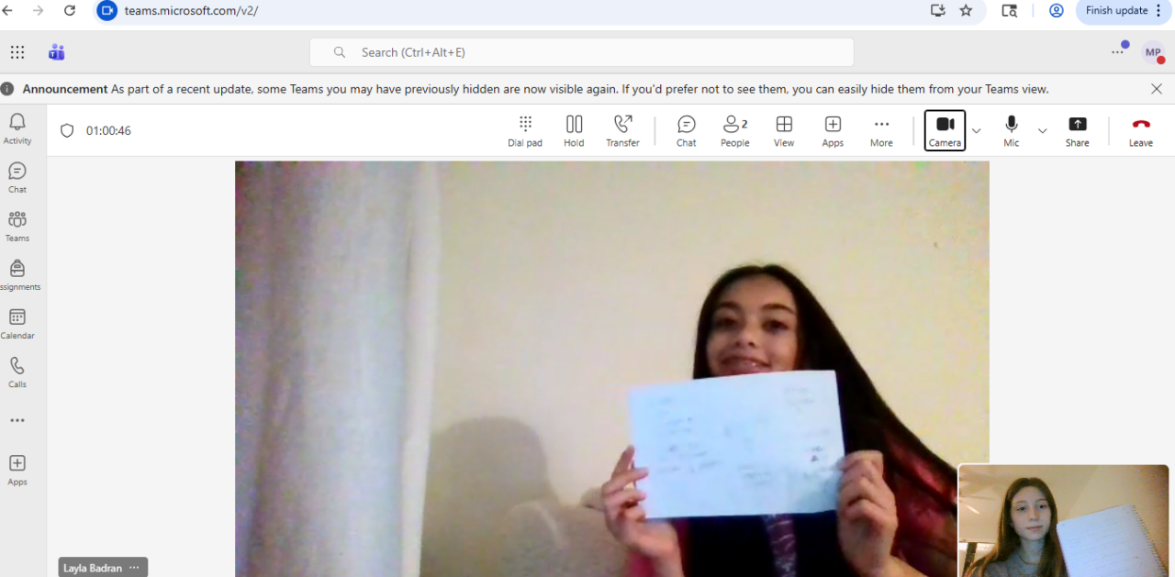Open Activity in the sidebar
1175x577 pixels.
[17, 128]
